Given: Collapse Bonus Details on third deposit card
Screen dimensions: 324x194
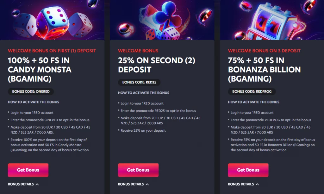Looking at the screenshot, I should 241,184.
